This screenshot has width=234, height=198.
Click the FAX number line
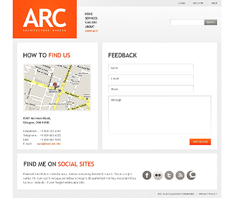point(42,140)
